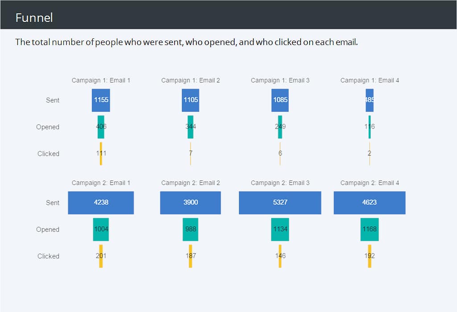457x312 pixels.
Task: Click the largest Sent bar showing 5327
Action: point(280,203)
